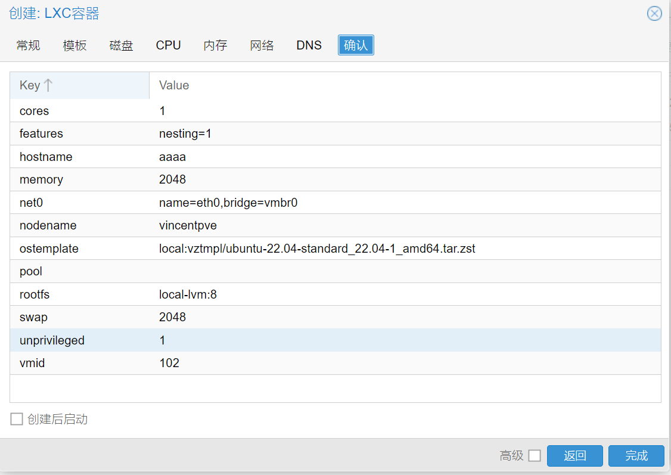This screenshot has width=671, height=475.
Task: Go to the DNS tab
Action: 309,45
